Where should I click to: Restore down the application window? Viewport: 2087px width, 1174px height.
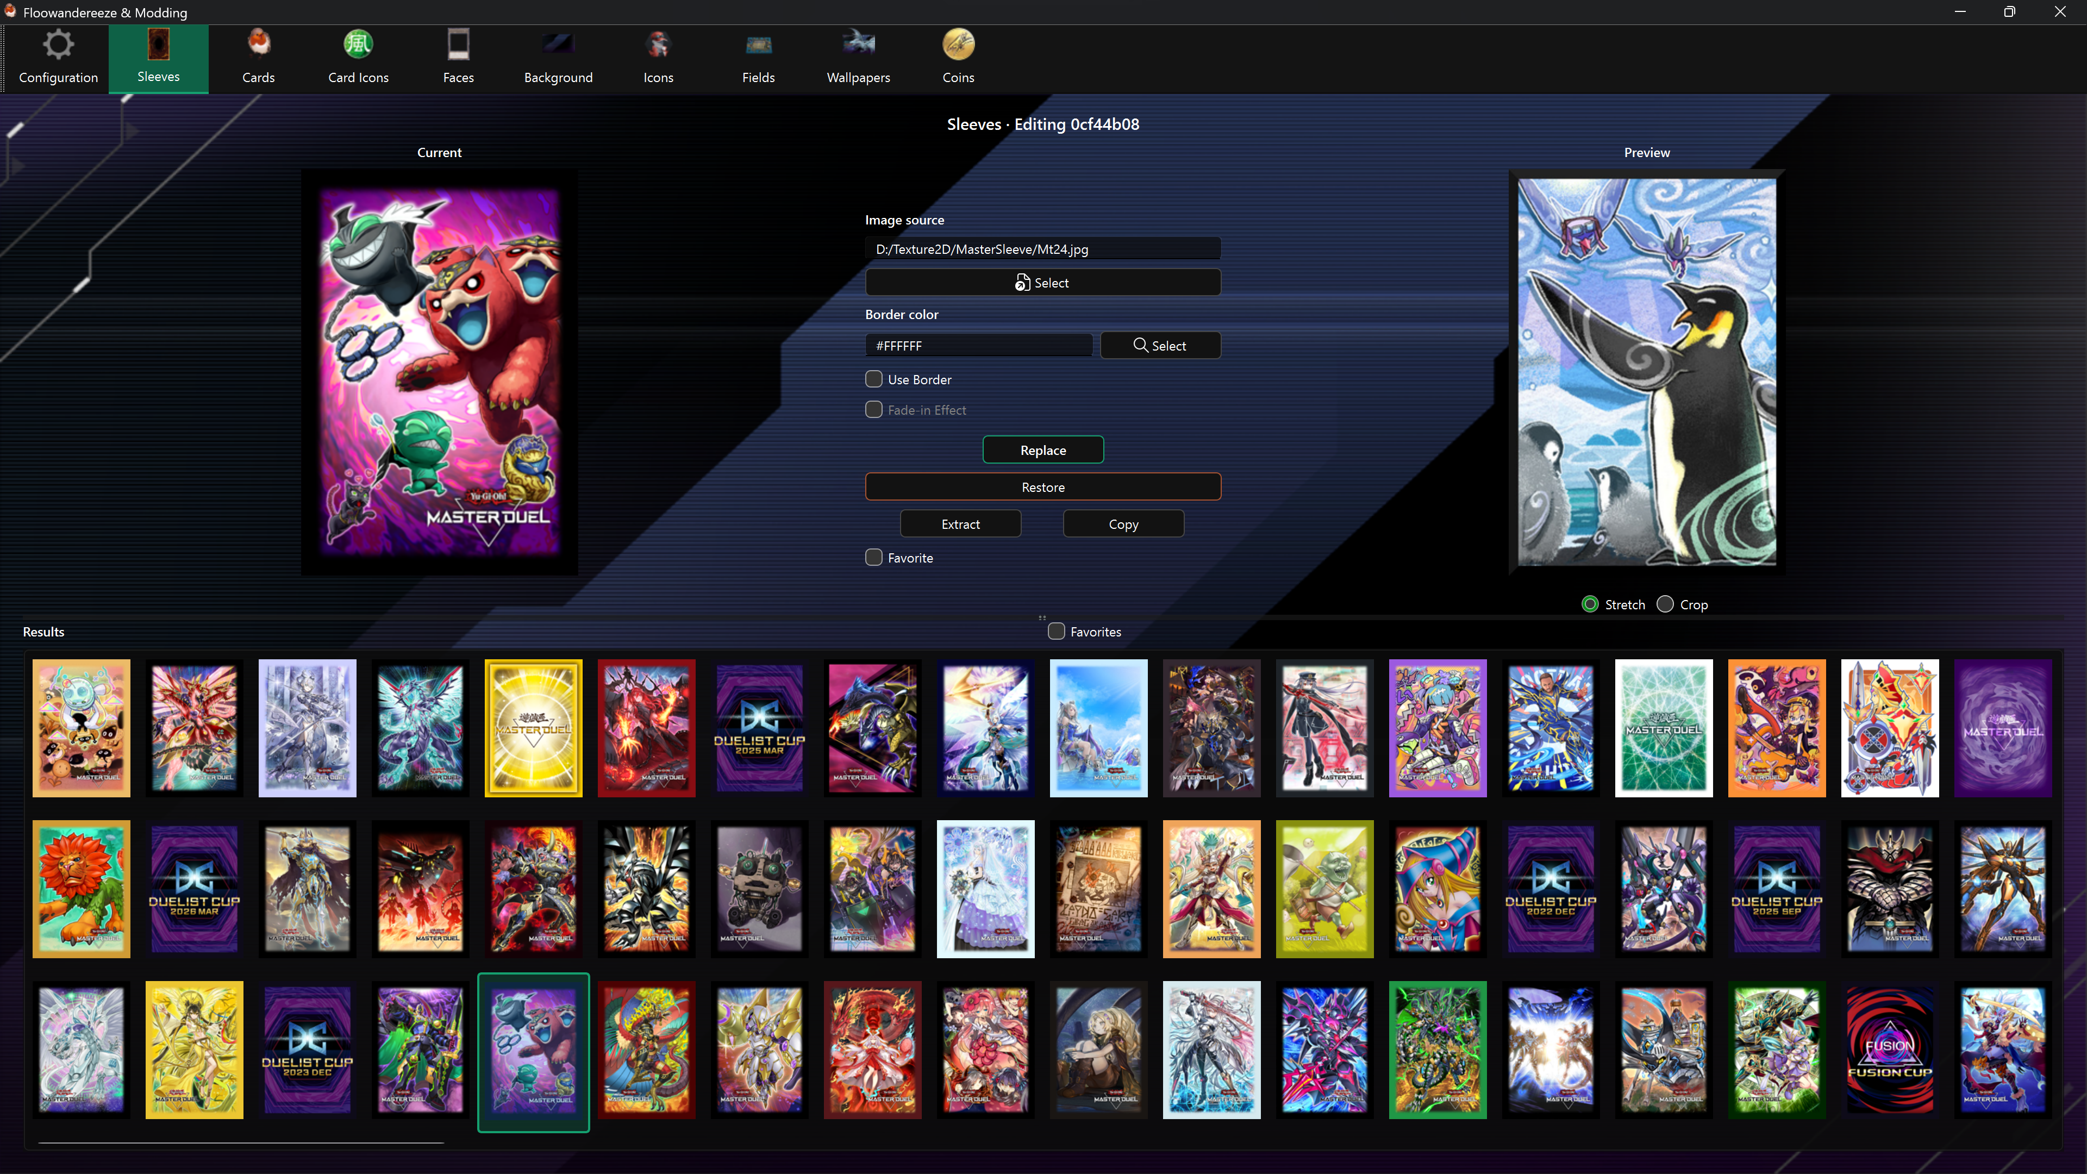pos(2009,12)
